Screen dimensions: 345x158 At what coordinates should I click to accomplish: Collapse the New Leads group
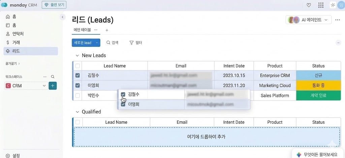77,56
